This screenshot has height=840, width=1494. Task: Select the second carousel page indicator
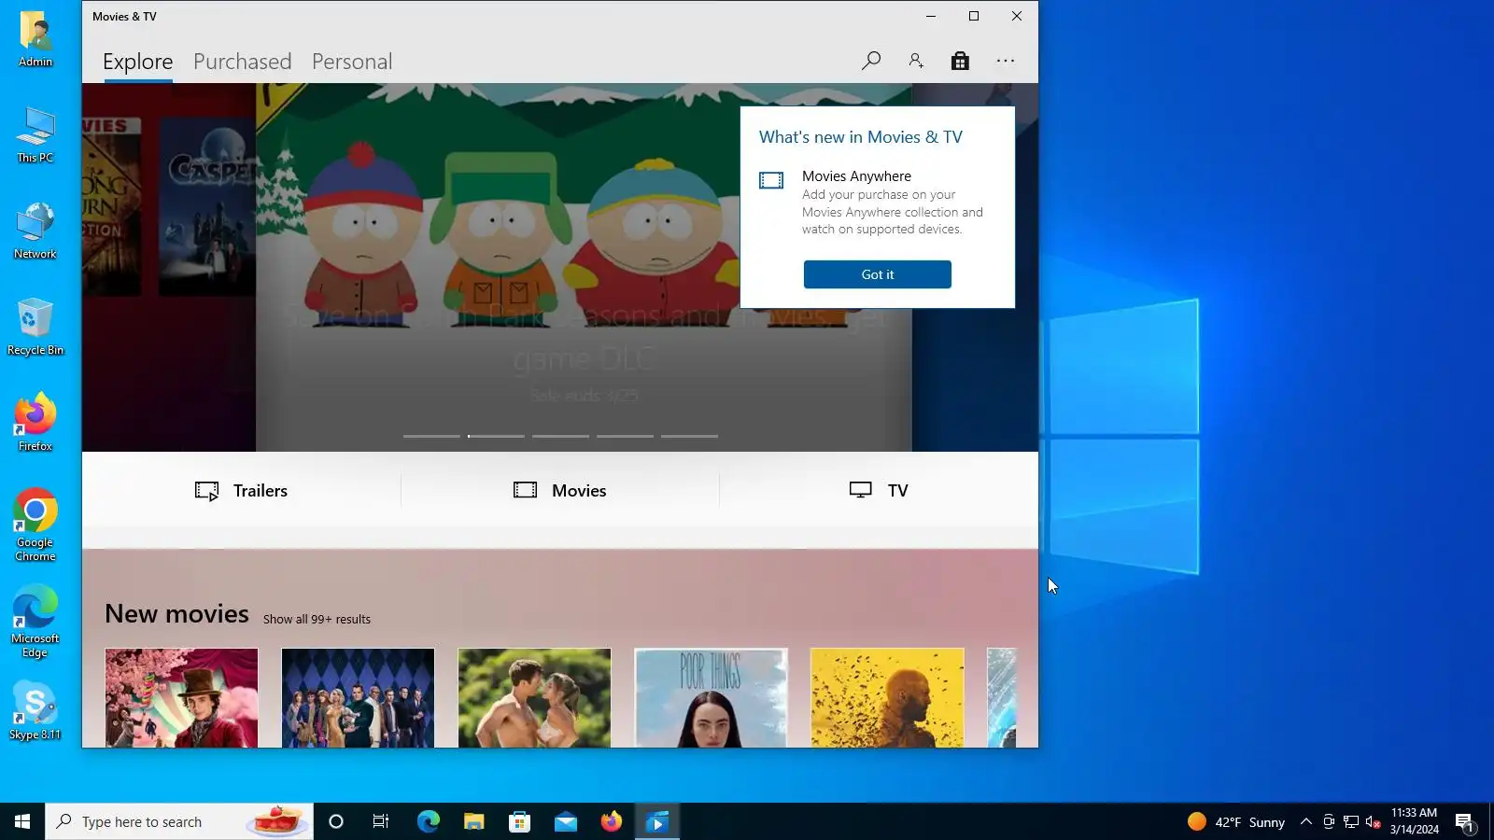point(496,436)
